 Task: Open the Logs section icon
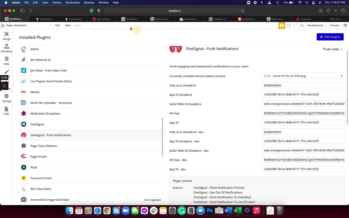6,111
